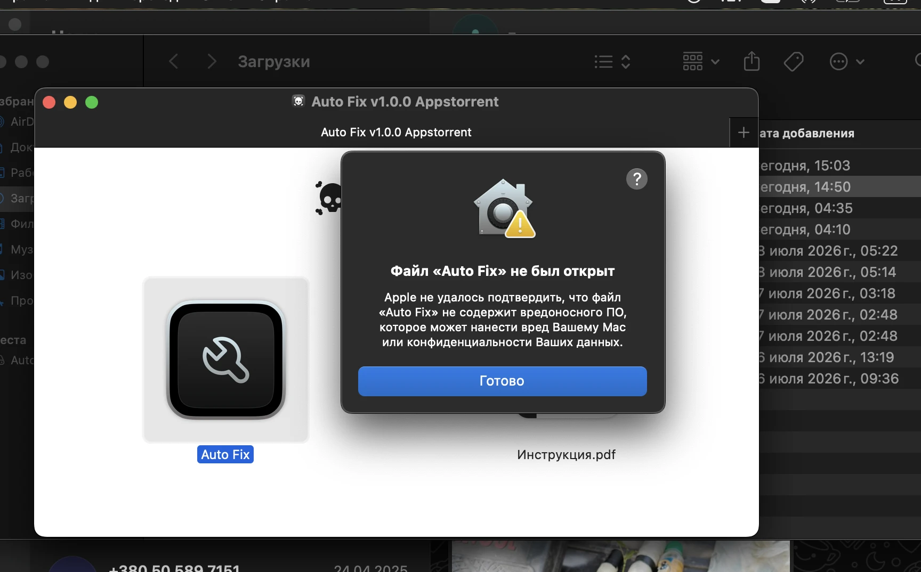The image size is (921, 572).
Task: Click the skull icon in the window title
Action: [x=298, y=101]
